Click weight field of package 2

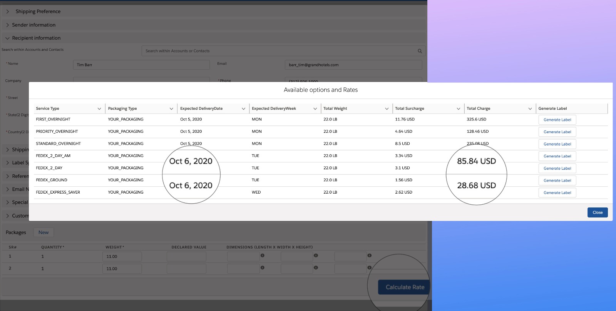(x=122, y=269)
